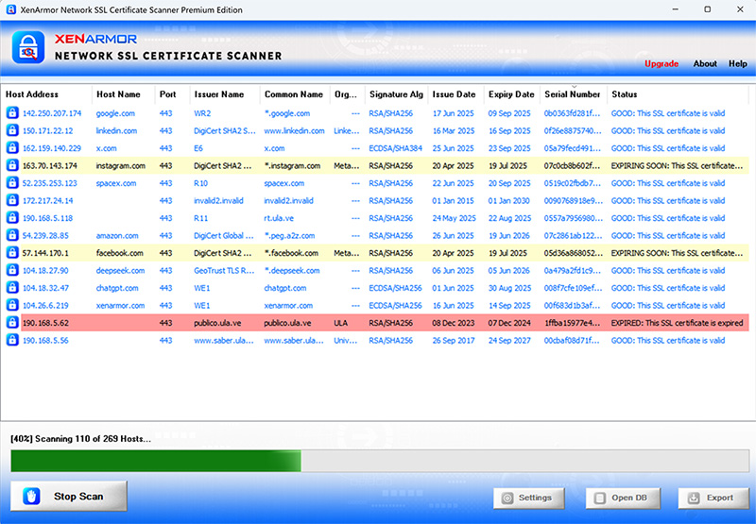Select the 07 Dec 2024 expiry date cell

[x=509, y=323]
